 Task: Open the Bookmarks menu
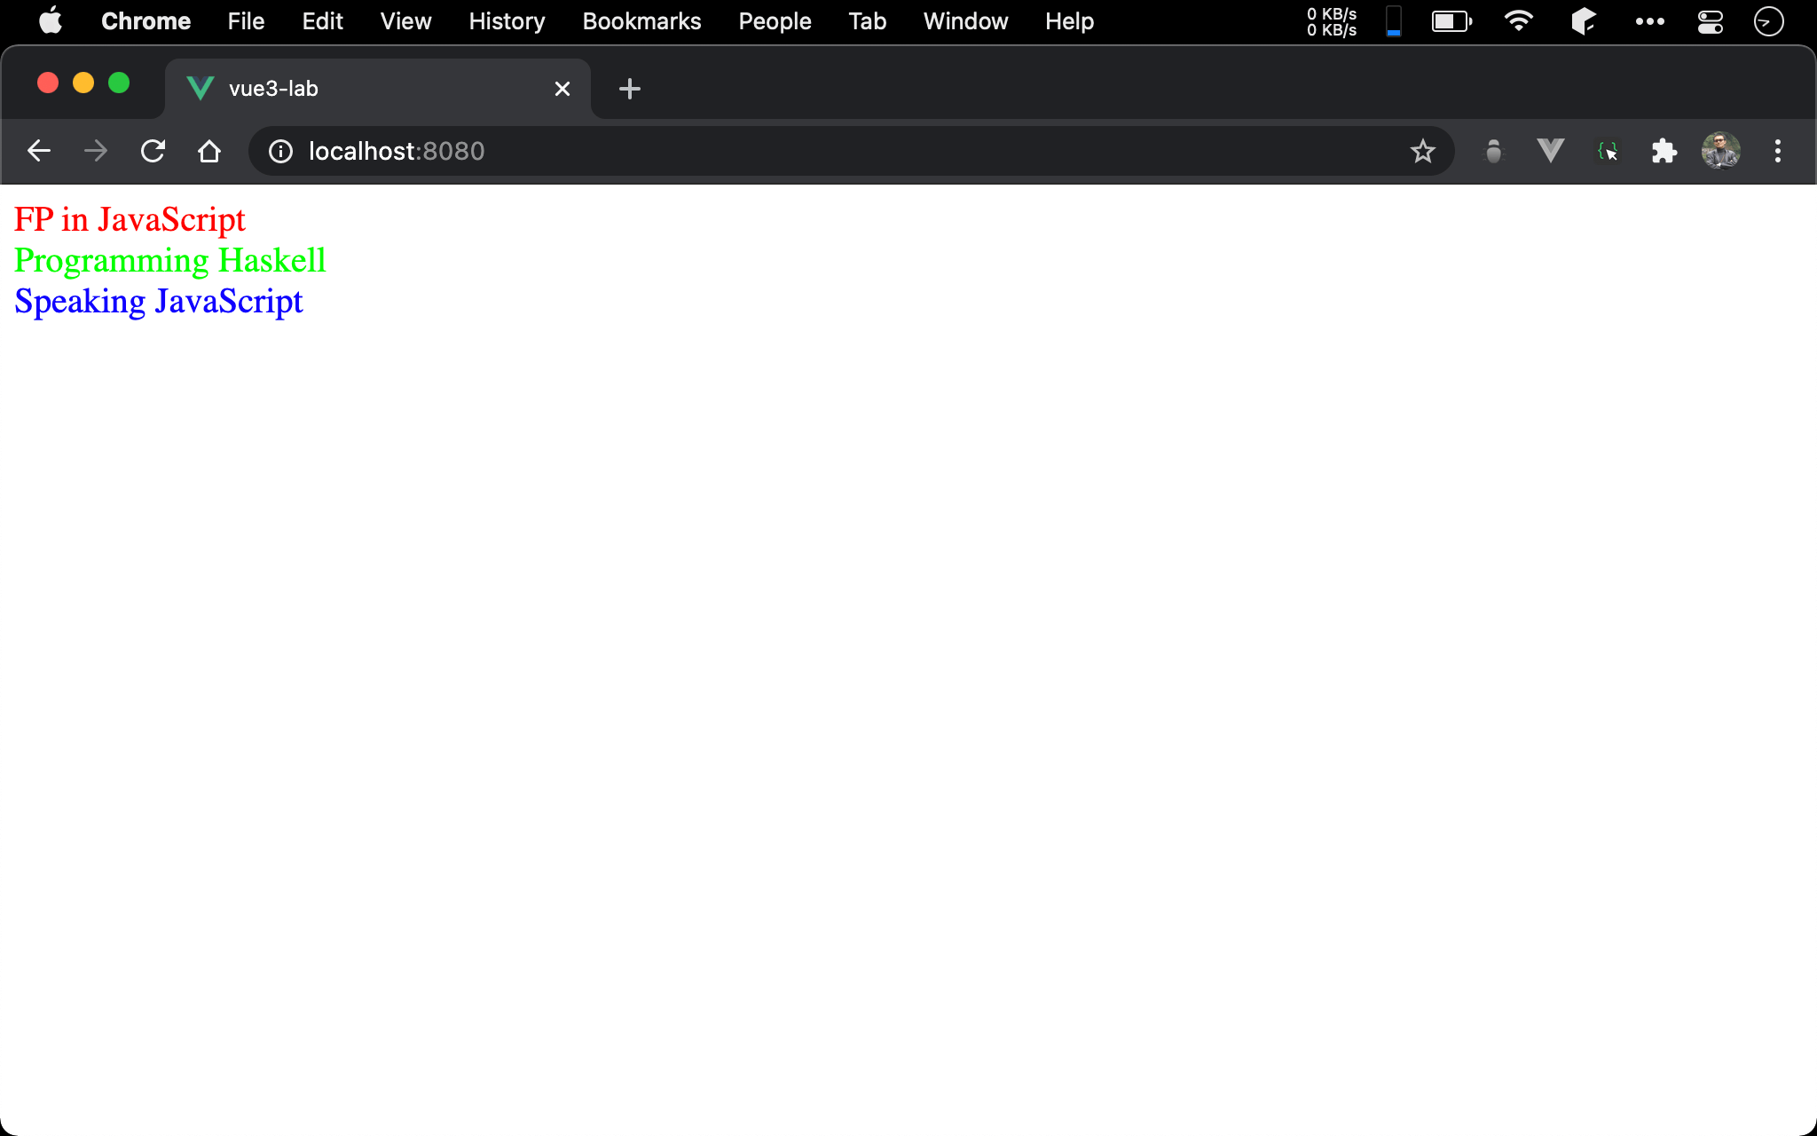641,21
